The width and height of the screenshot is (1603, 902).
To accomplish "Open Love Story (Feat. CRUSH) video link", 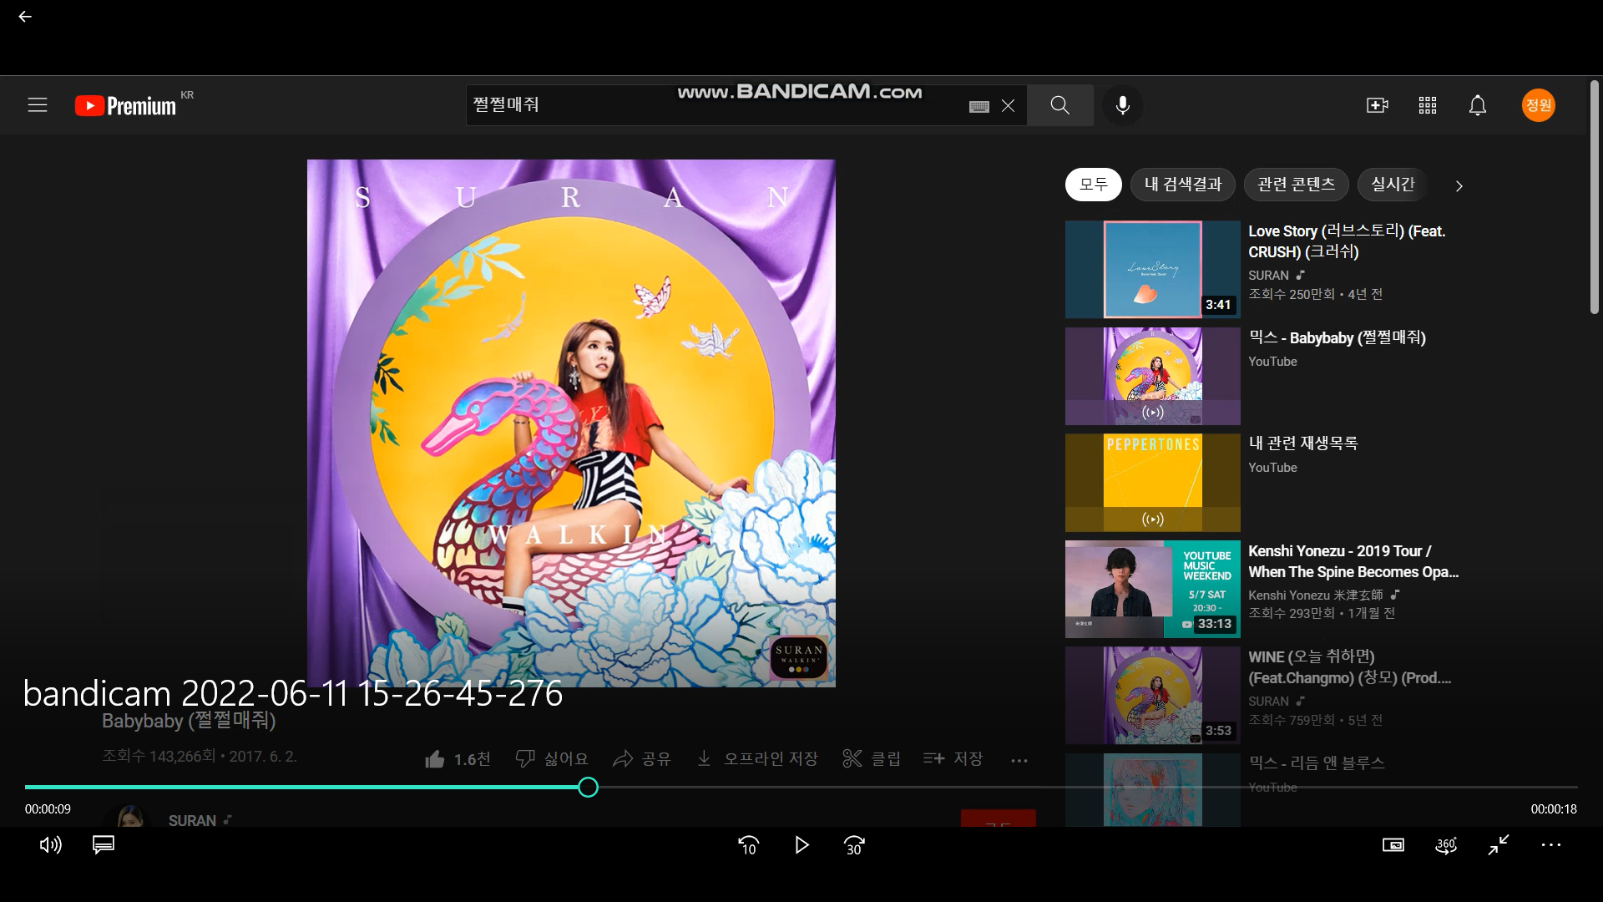I will pos(1346,241).
